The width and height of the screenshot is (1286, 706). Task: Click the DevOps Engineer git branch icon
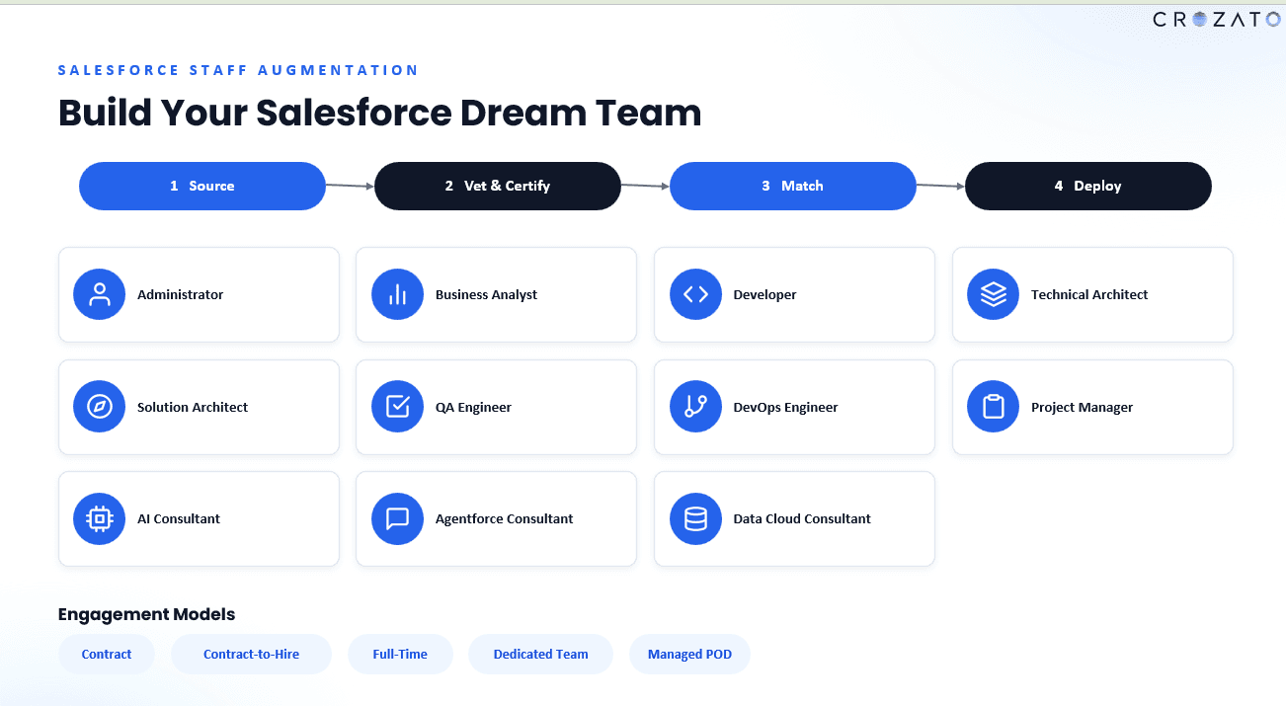tap(695, 407)
